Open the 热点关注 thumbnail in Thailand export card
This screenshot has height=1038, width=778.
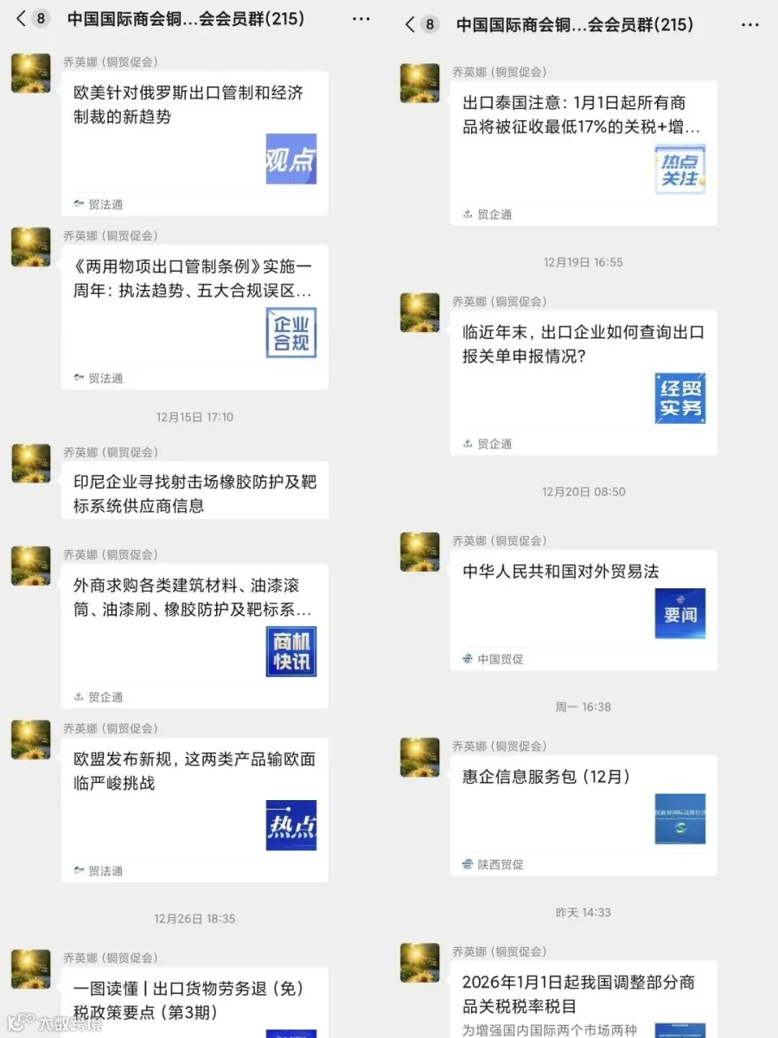pyautogui.click(x=680, y=169)
